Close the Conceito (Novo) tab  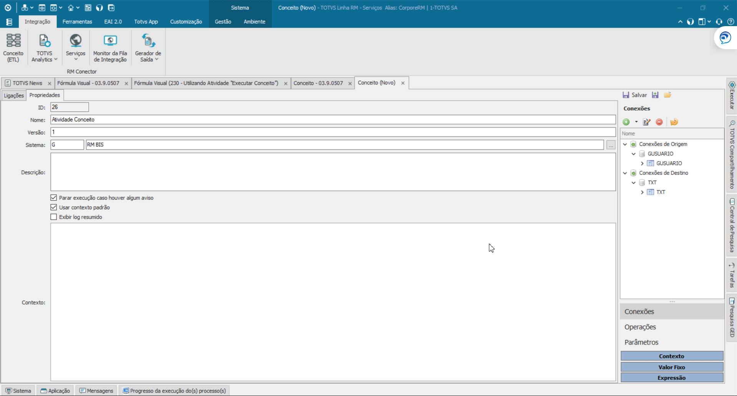point(403,83)
